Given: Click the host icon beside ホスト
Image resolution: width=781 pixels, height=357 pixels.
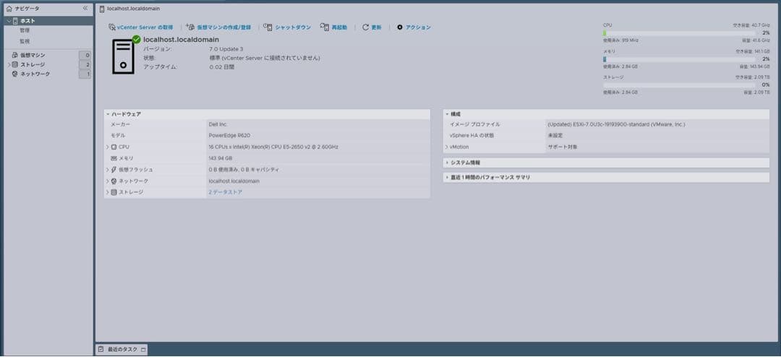Looking at the screenshot, I should point(15,21).
